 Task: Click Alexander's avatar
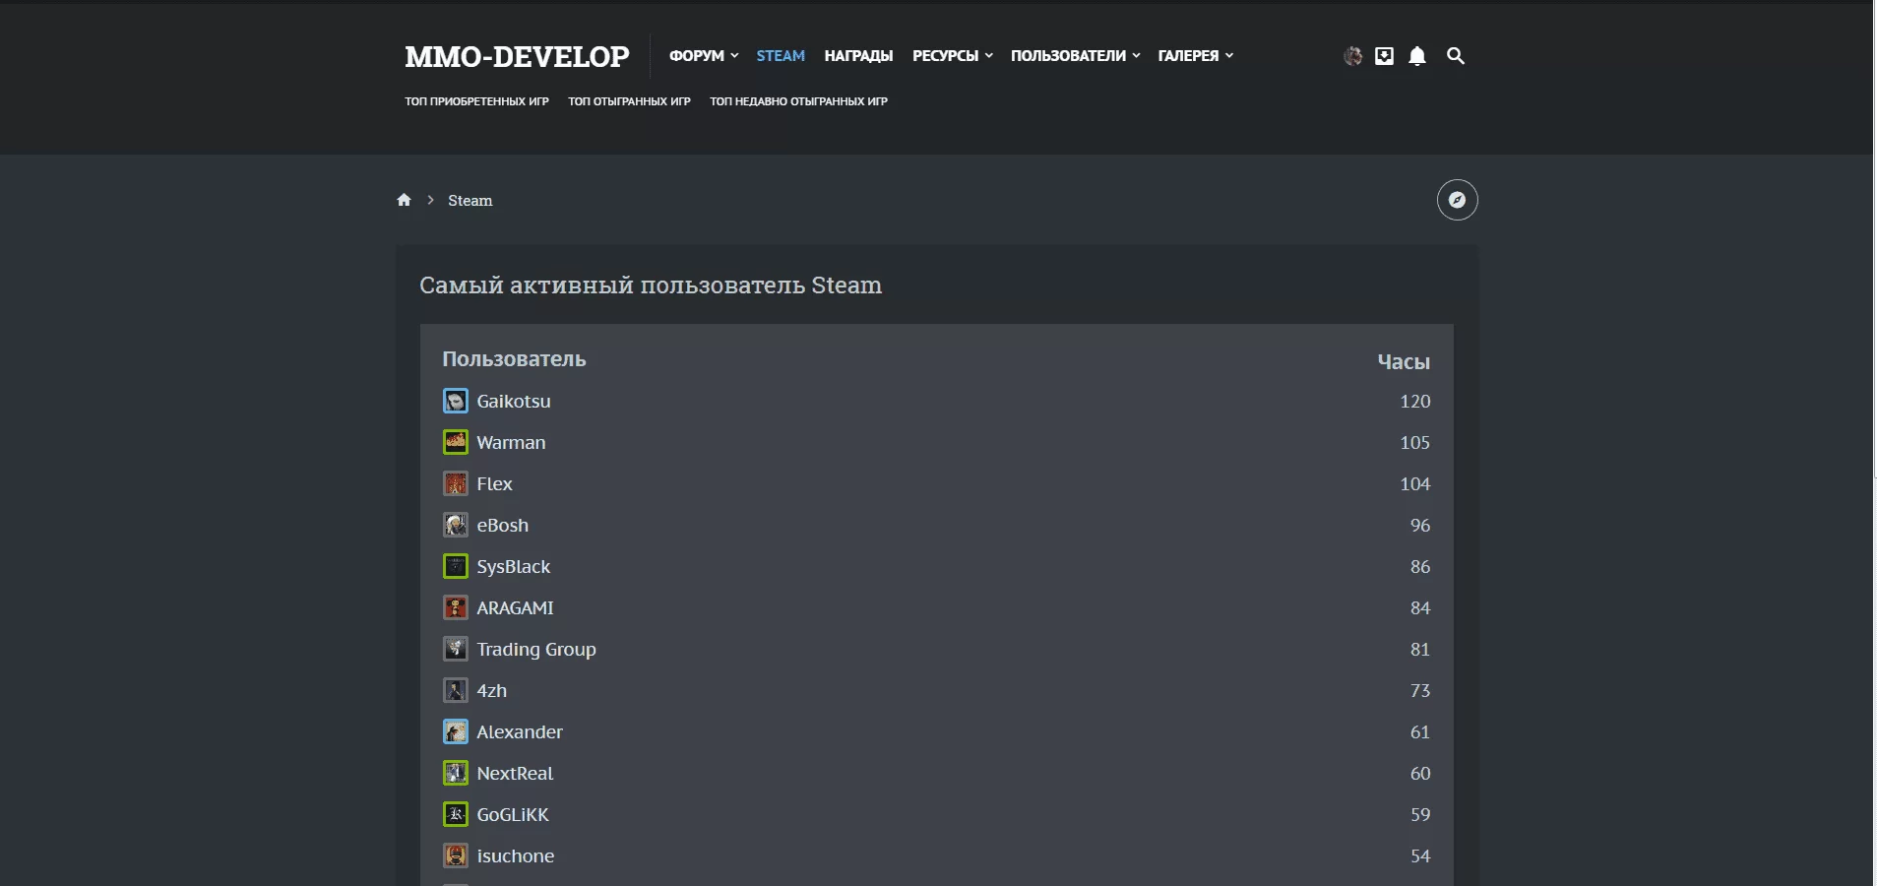tap(456, 731)
